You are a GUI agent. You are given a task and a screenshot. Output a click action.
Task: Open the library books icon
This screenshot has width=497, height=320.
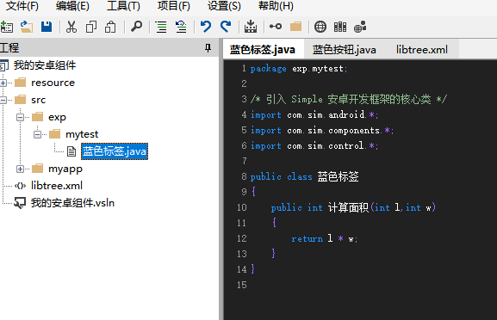click(x=340, y=27)
